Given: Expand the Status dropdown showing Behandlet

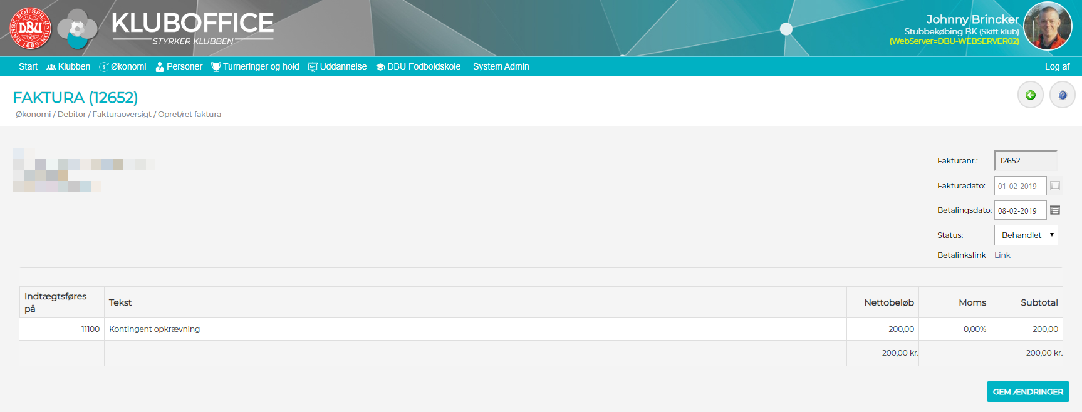Looking at the screenshot, I should (1026, 235).
